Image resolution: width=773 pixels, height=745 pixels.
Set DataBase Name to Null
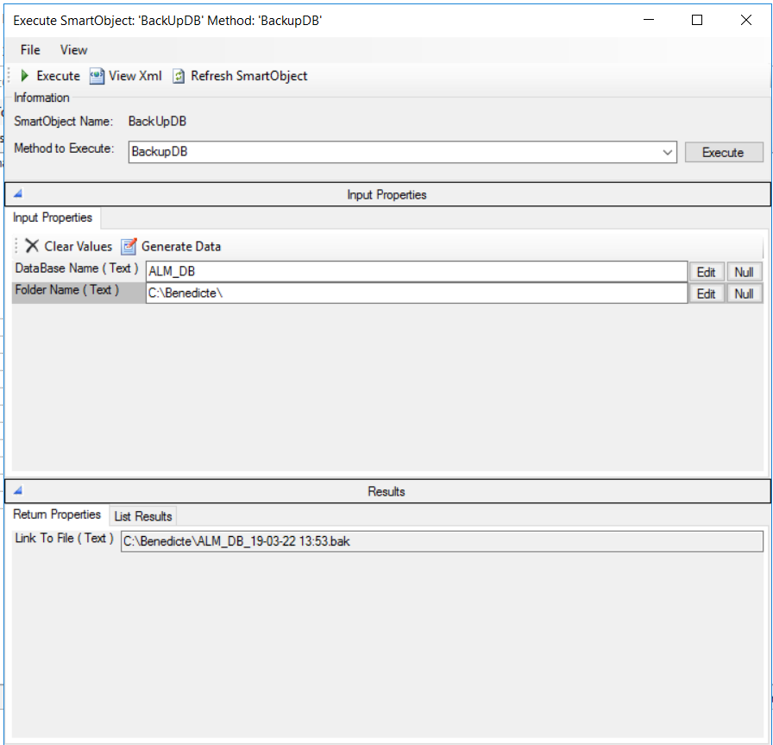[744, 272]
